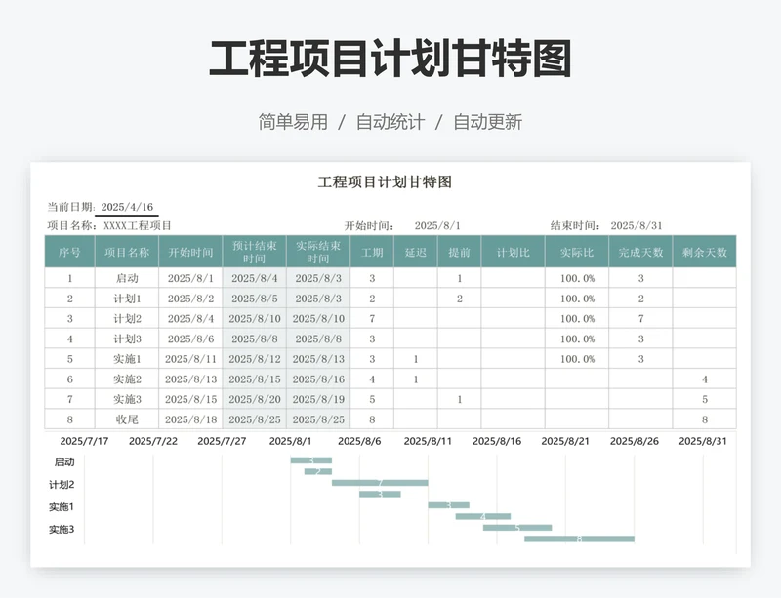Click the 计划2 chart axis label
This screenshot has width=781, height=598.
62,485
